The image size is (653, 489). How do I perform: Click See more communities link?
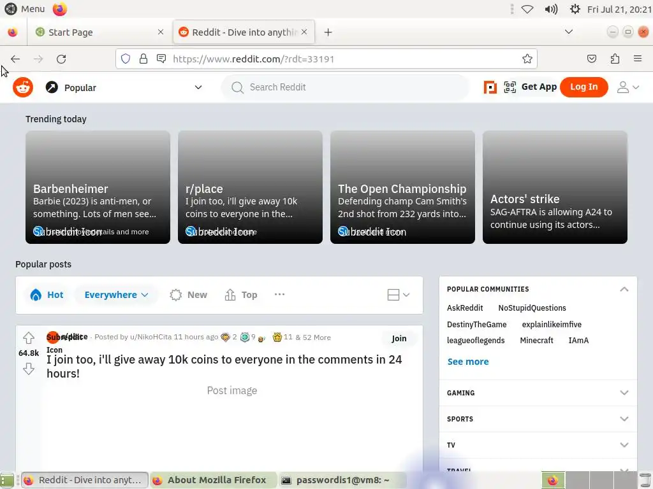(468, 362)
